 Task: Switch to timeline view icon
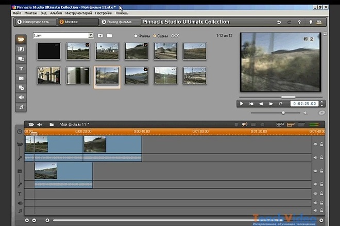tap(291, 125)
